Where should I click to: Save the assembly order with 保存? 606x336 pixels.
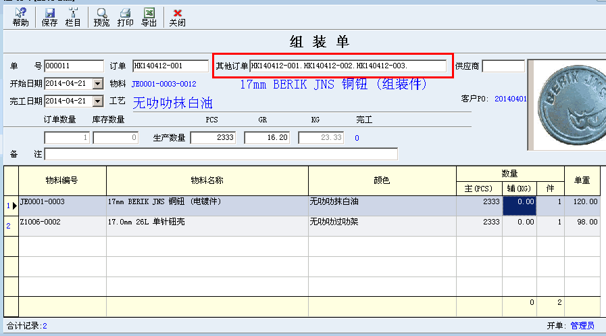(x=49, y=18)
